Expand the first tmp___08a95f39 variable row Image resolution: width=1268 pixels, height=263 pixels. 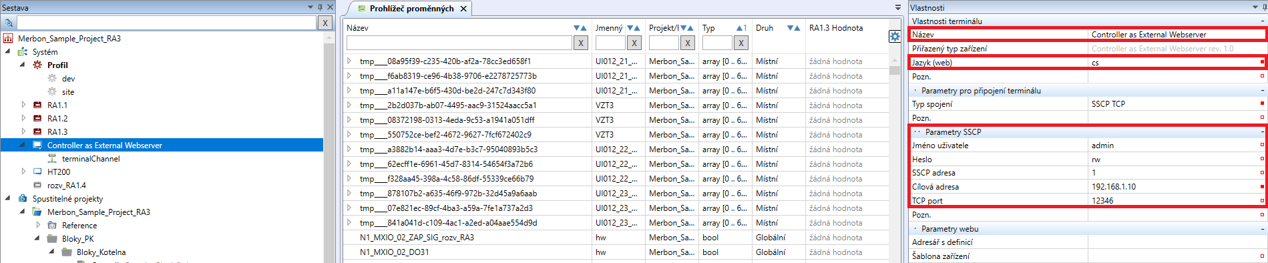point(349,61)
